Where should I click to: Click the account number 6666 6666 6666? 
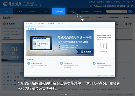(13, 28)
